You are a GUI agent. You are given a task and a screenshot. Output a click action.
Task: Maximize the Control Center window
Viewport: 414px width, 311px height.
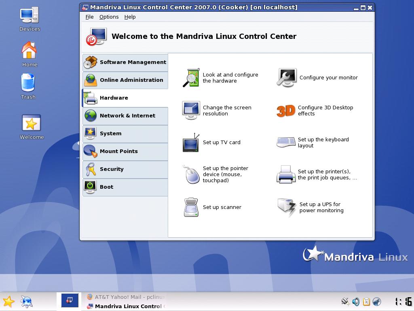pyautogui.click(x=363, y=8)
